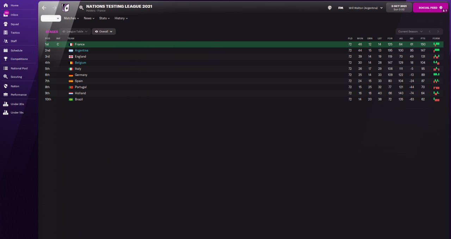Image resolution: width=451 pixels, height=239 pixels.
Task: Open Scouting magnifier in sidebar
Action: (x=6, y=76)
